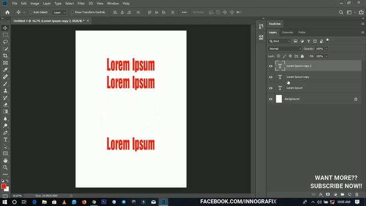Select the Hand tool
The height and width of the screenshot is (206, 366).
point(5,160)
